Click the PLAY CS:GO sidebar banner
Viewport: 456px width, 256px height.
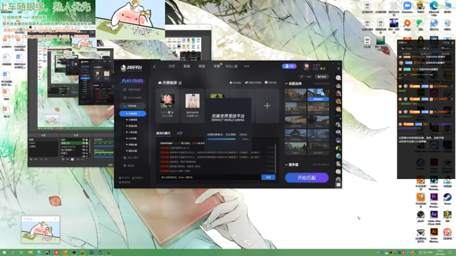(132, 81)
